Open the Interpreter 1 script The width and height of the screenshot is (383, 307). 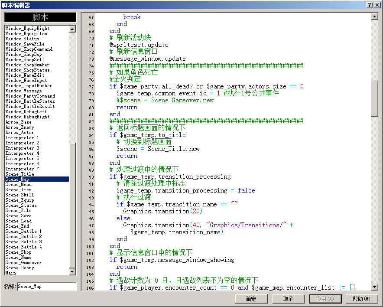click(x=37, y=137)
